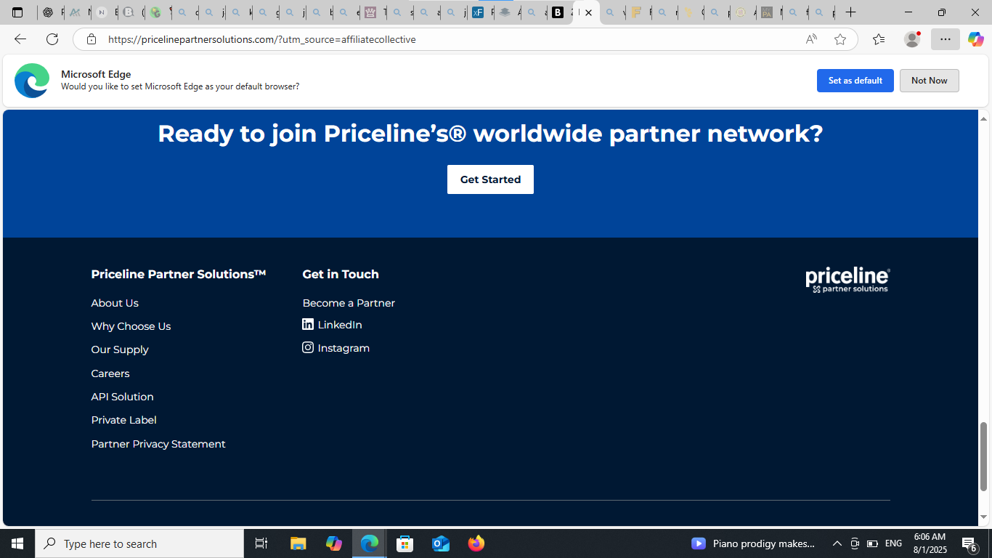Open tab actions menu button
The image size is (992, 558).
pos(17,12)
